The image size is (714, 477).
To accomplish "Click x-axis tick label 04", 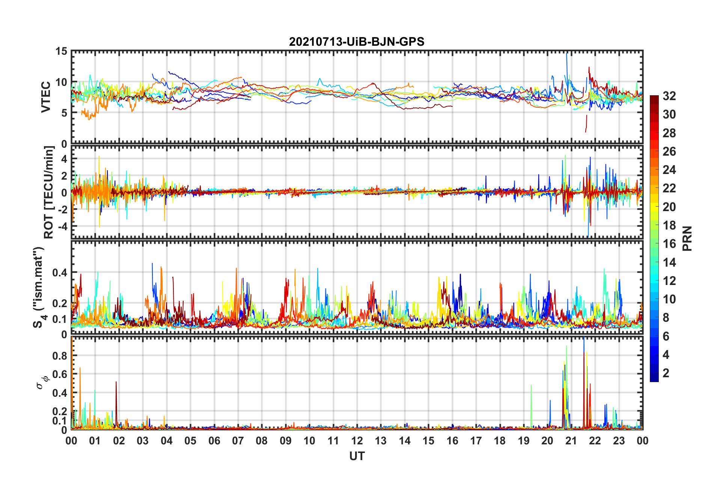I will (x=167, y=441).
